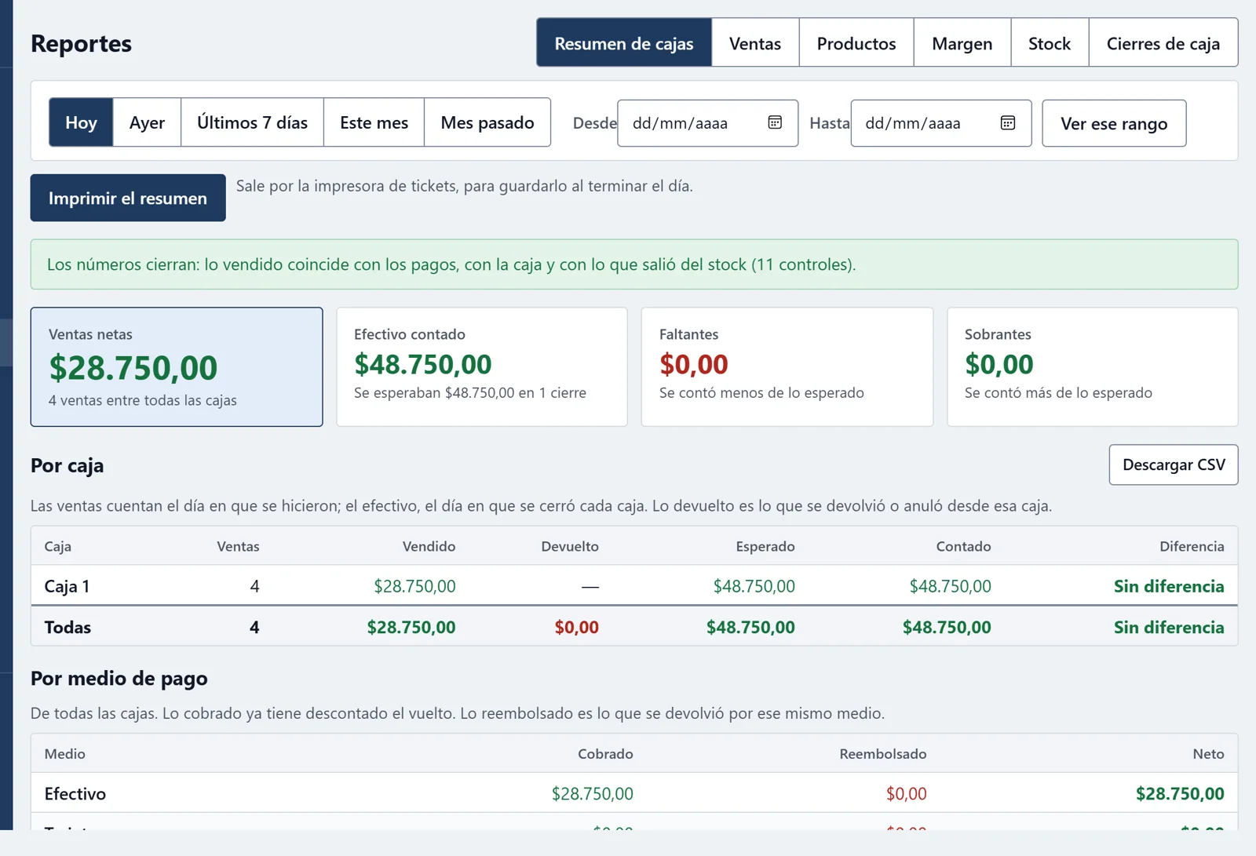Select the Sobrantes summary card
This screenshot has width=1256, height=856.
1093,366
